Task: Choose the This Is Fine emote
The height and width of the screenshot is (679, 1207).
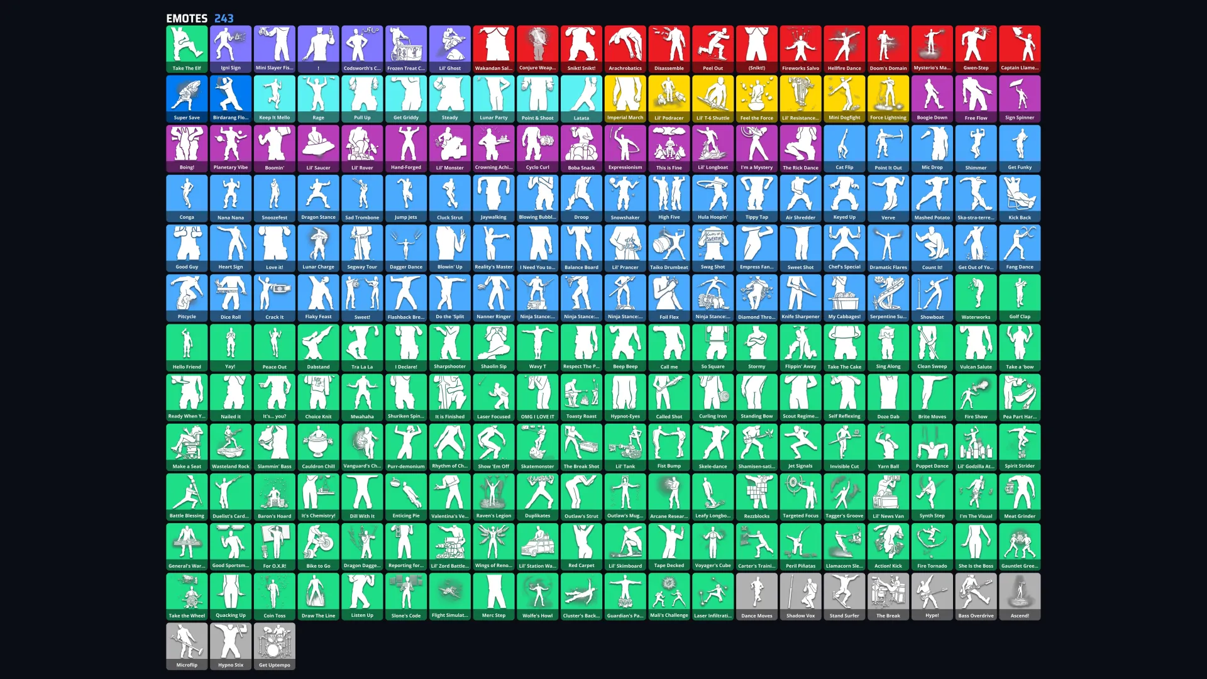Action: [669, 148]
